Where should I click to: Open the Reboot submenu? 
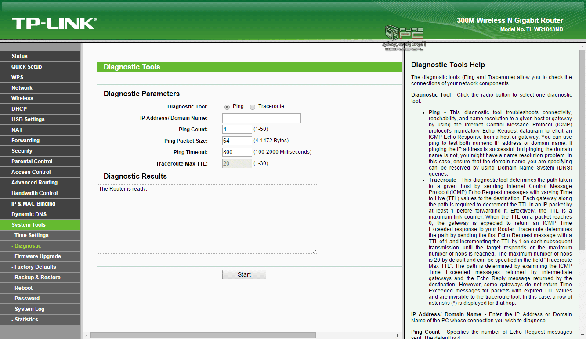pos(40,288)
